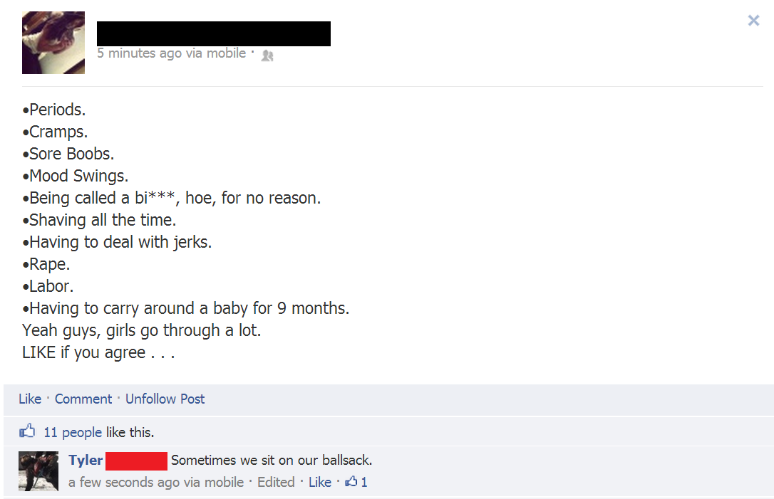
Task: Click the name Tyler on the comment
Action: (x=86, y=460)
